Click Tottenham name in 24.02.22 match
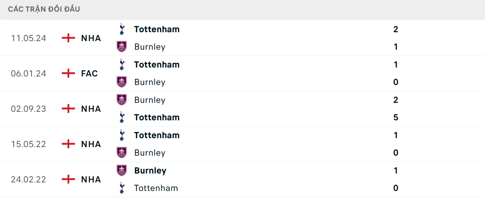Screen dimensions: 485x203 point(156,188)
